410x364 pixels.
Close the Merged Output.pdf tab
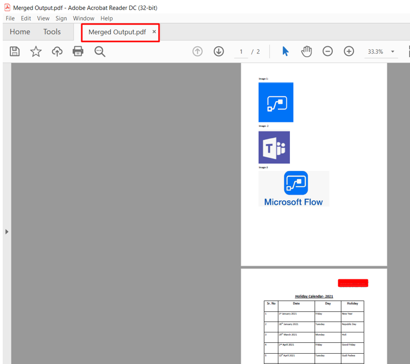coord(154,32)
